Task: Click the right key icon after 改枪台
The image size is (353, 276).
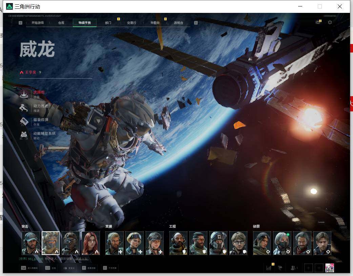Action: [196, 23]
